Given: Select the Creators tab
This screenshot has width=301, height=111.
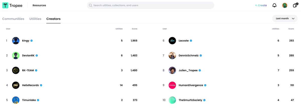Looking at the screenshot, I should pyautogui.click(x=53, y=19).
